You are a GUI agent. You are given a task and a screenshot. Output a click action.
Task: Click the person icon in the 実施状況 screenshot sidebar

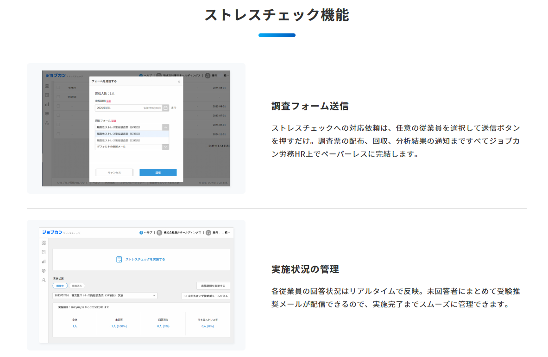click(44, 280)
